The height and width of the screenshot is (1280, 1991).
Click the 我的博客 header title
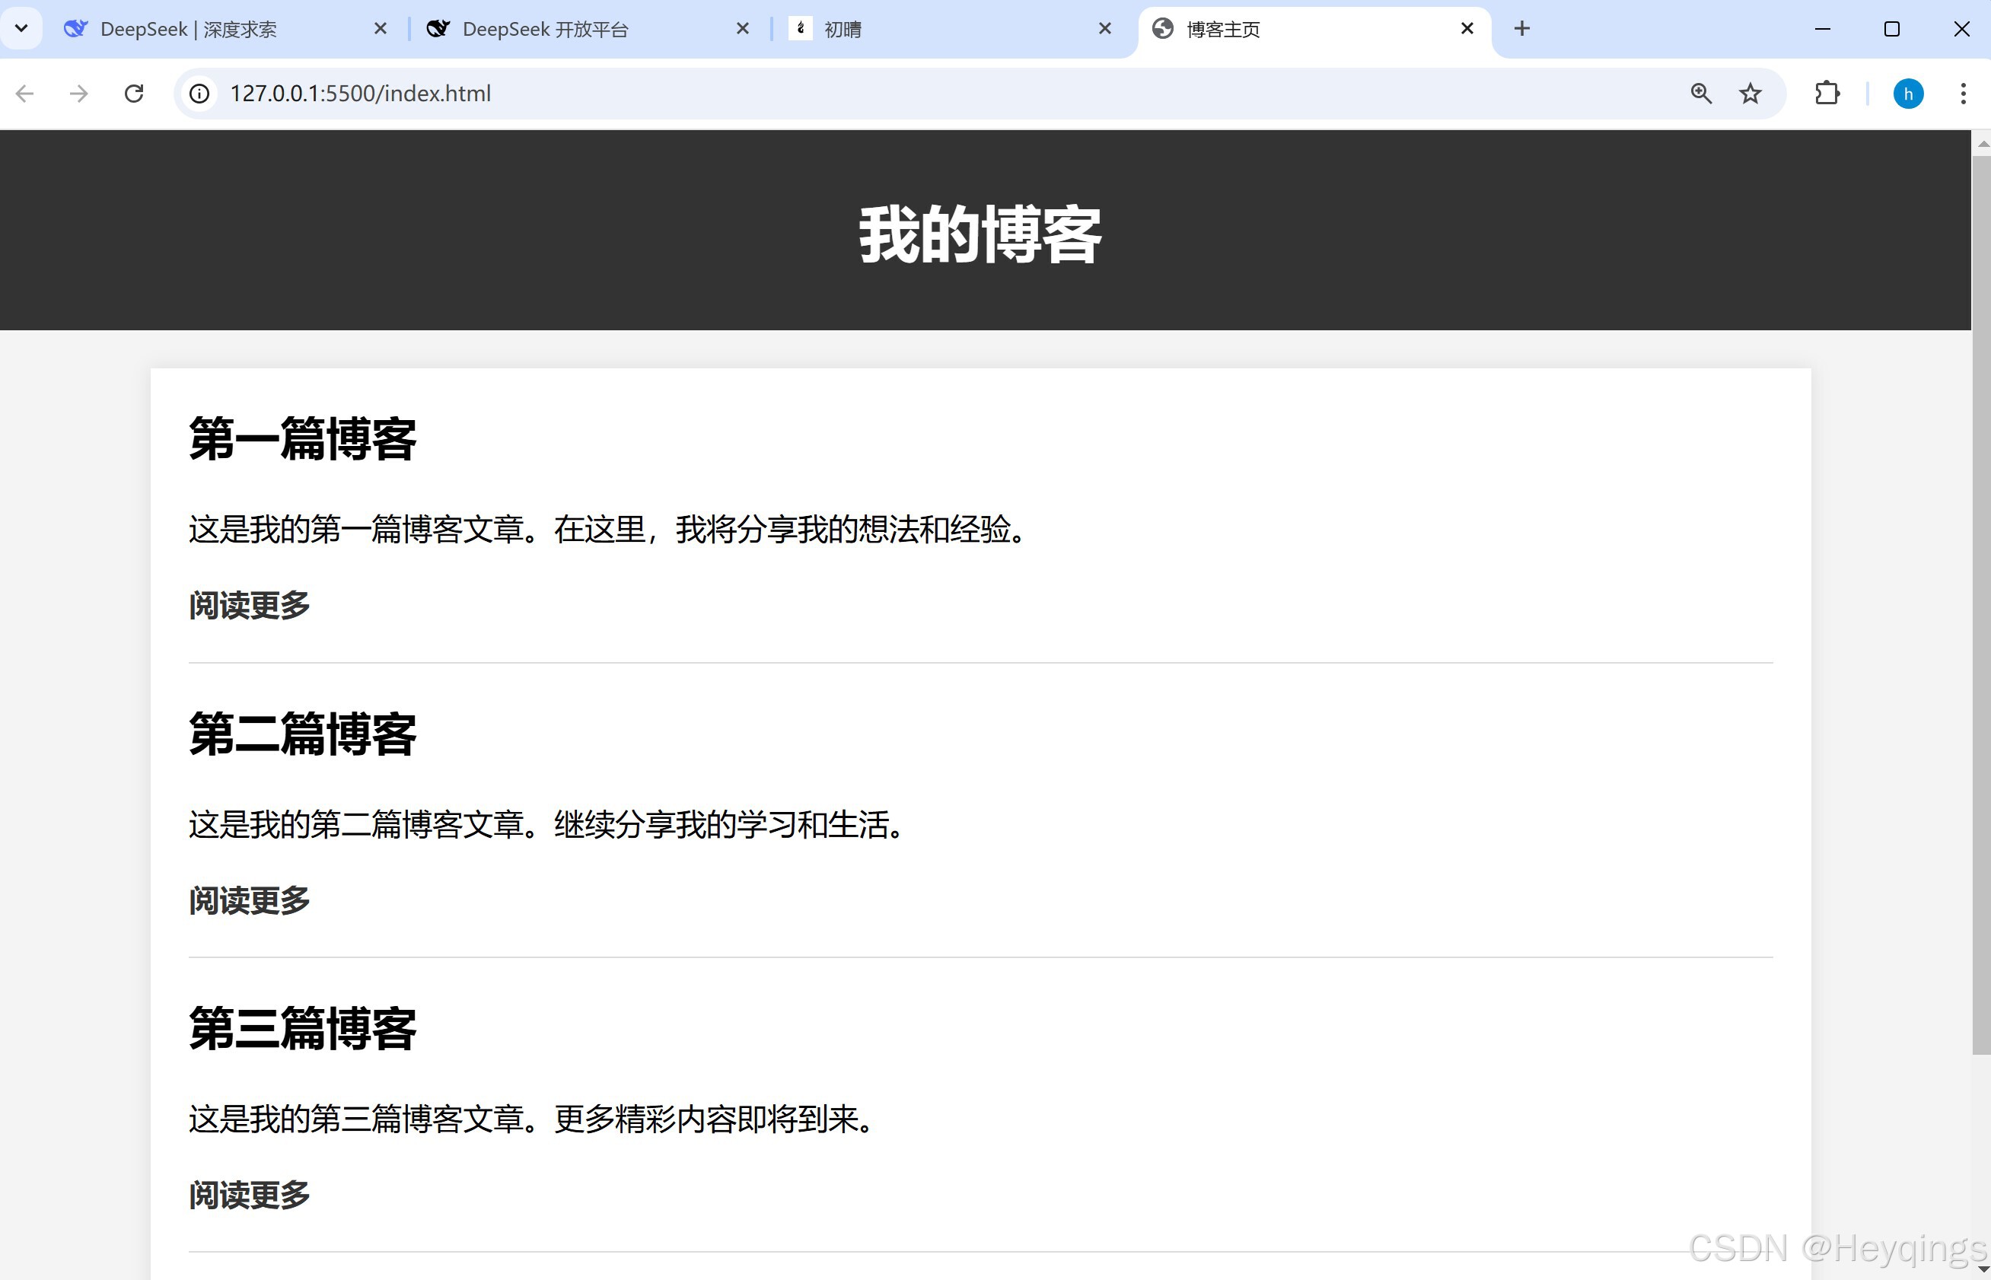tap(980, 235)
